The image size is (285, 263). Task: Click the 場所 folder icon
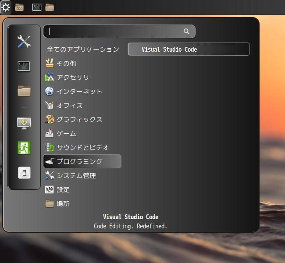coord(50,203)
